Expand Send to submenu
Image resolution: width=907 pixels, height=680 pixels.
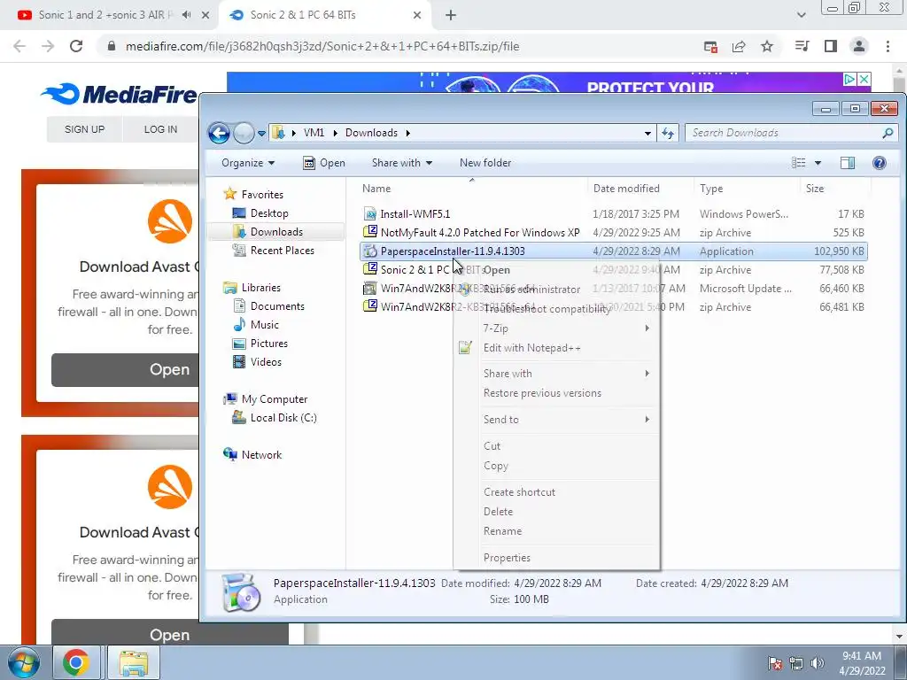(x=556, y=420)
